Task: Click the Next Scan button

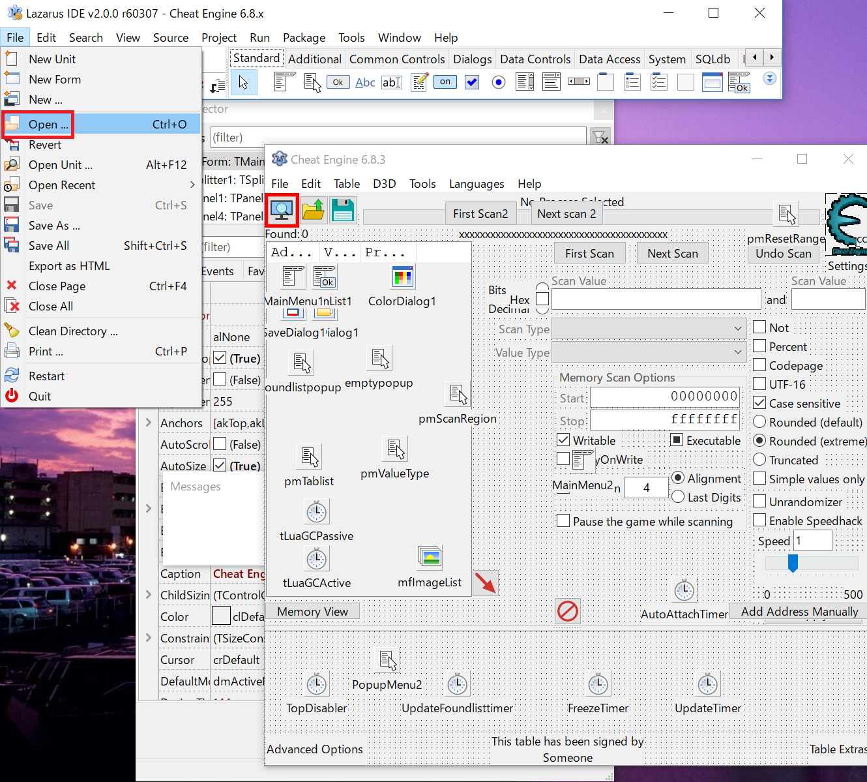Action: (x=673, y=254)
